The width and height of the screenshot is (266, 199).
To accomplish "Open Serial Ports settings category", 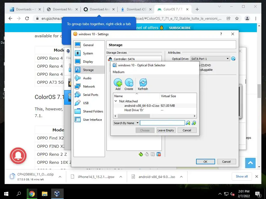I will point(89,95).
